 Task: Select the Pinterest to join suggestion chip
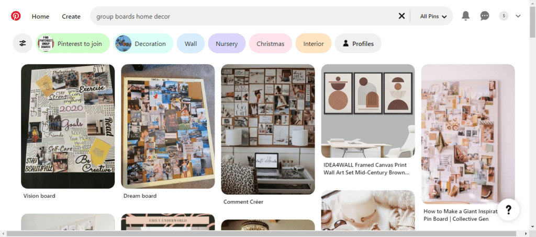coord(73,43)
